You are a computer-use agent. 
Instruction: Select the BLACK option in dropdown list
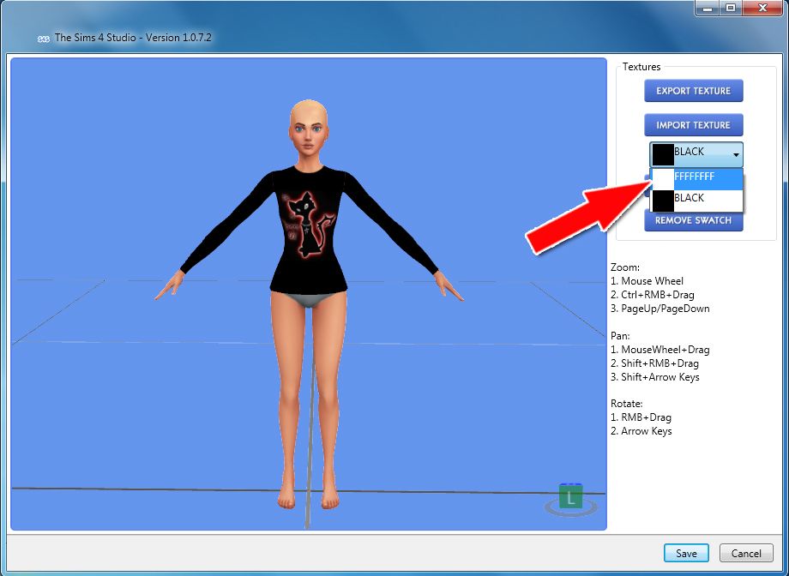click(697, 201)
